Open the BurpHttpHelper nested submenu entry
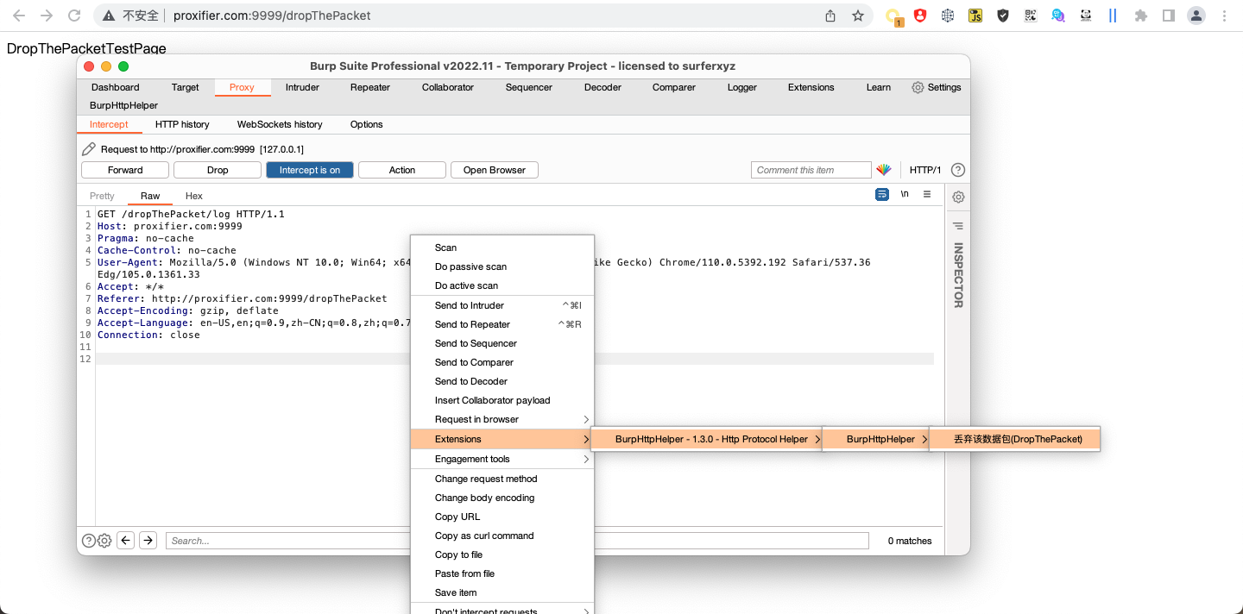 875,439
